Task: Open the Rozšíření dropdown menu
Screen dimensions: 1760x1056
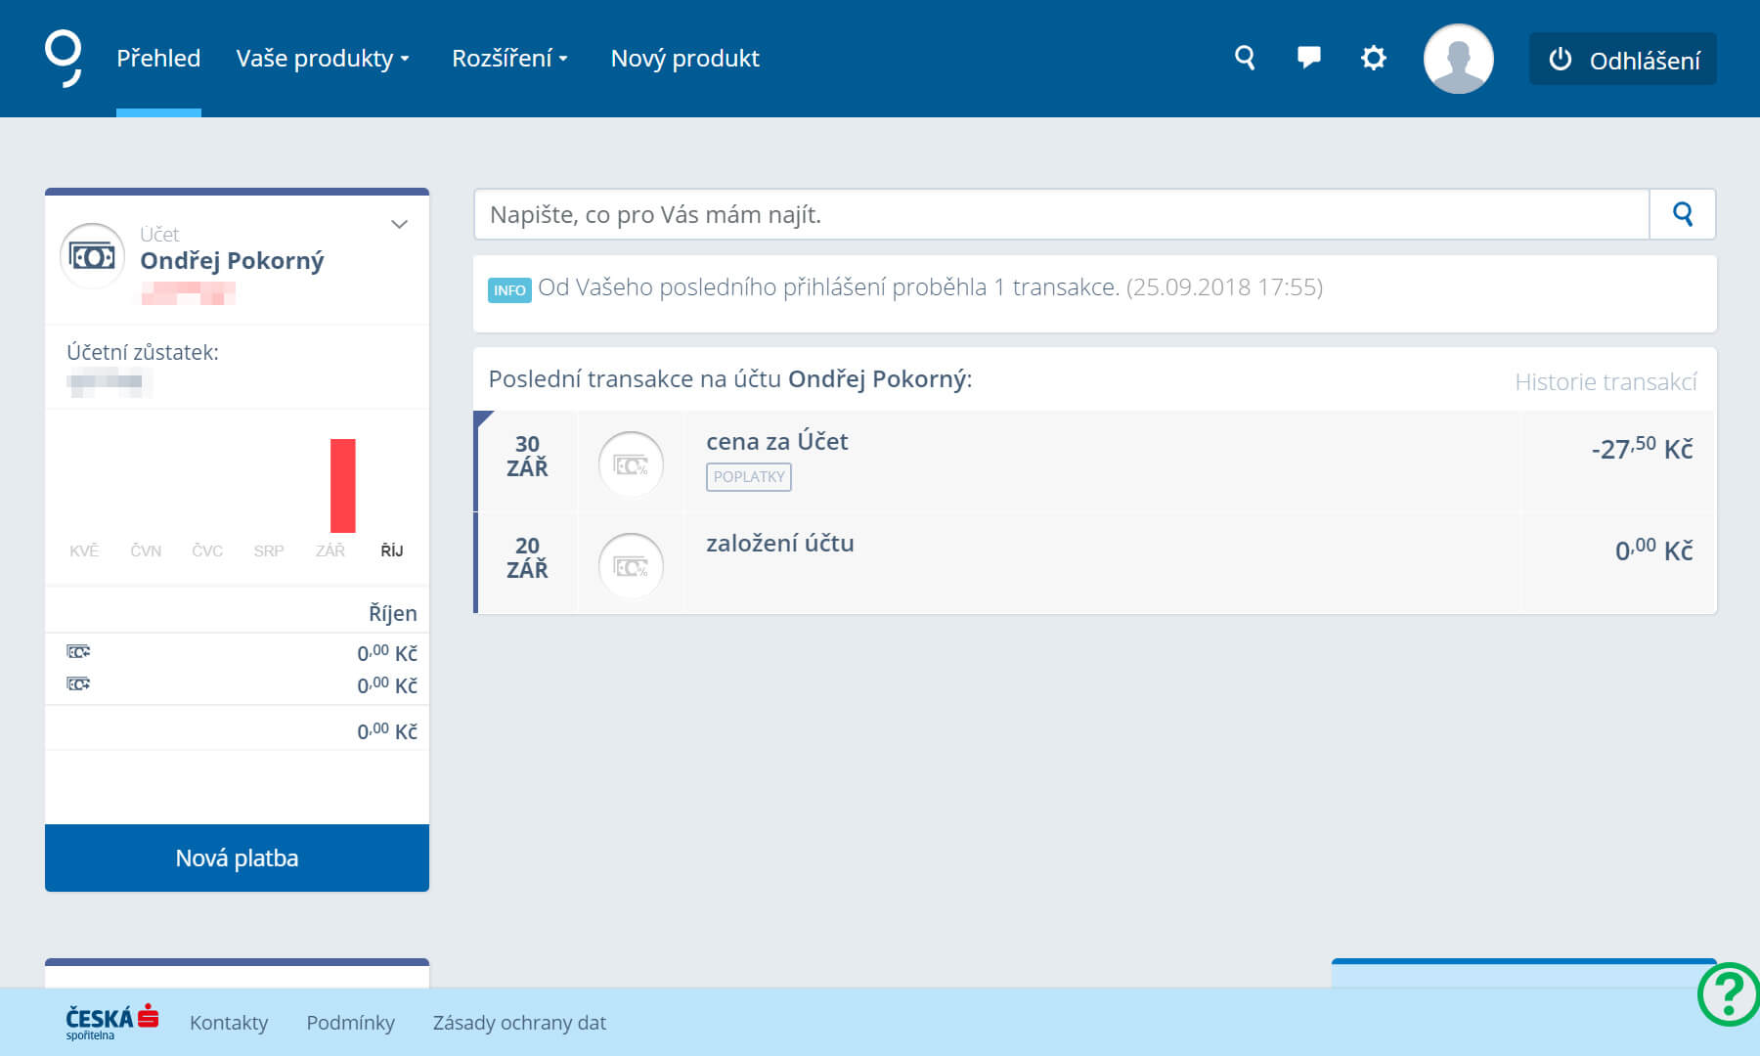Action: (x=509, y=59)
